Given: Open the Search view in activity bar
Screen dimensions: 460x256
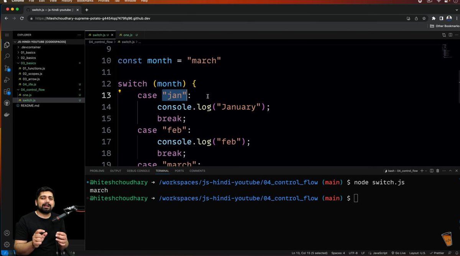Looking at the screenshot, I should (7, 56).
